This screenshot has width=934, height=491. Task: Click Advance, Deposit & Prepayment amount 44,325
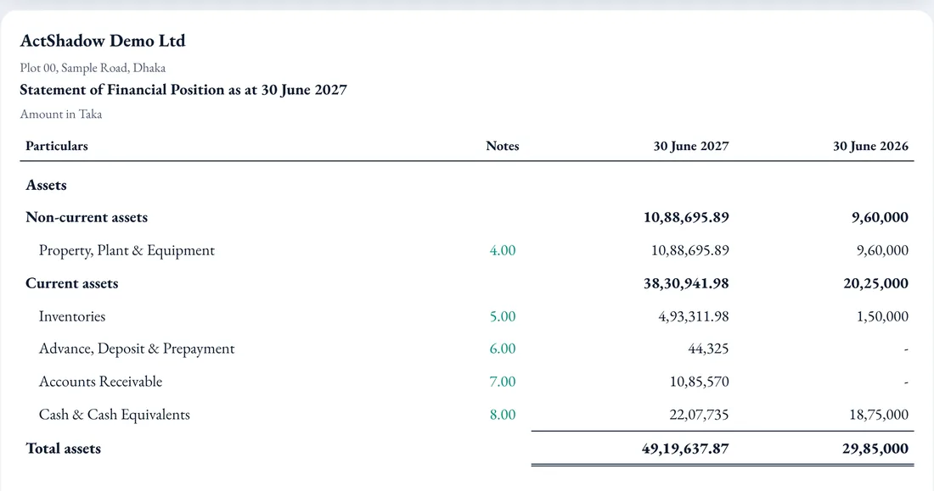pos(708,349)
